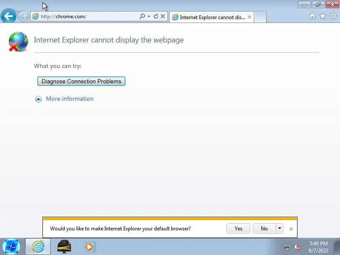Stop loading with the address bar X icon
The height and width of the screenshot is (255, 340).
point(163,16)
